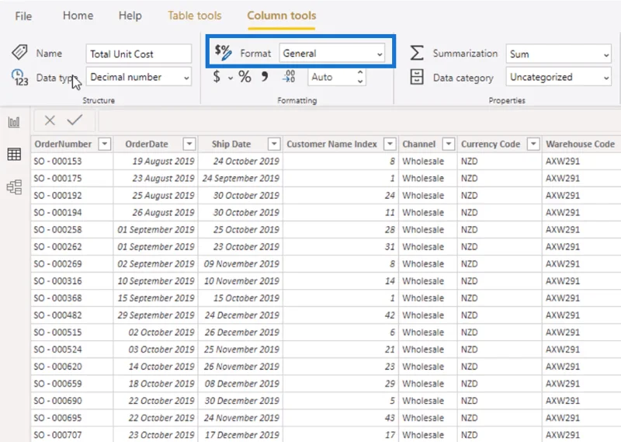Open OrderNumber column filter dropdown
Screen dimensions: 621x442
coord(105,144)
